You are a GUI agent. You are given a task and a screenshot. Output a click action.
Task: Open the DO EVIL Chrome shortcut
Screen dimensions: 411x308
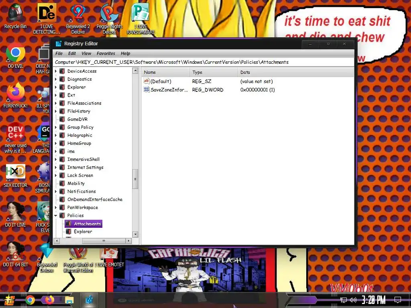coord(16,55)
